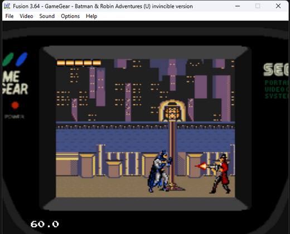Screen dimensions: 290x234
Task: Close the Fusion emulator window
Action: (278, 6)
